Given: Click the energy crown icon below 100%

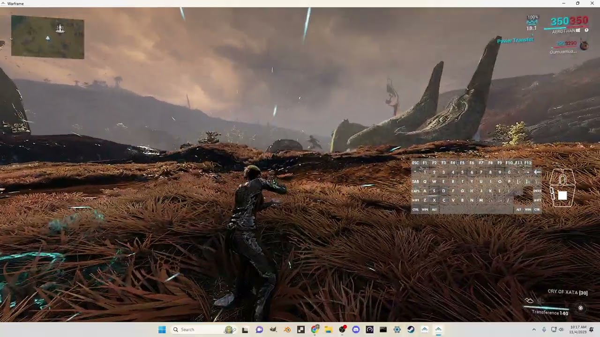Looking at the screenshot, I should [x=532, y=22].
